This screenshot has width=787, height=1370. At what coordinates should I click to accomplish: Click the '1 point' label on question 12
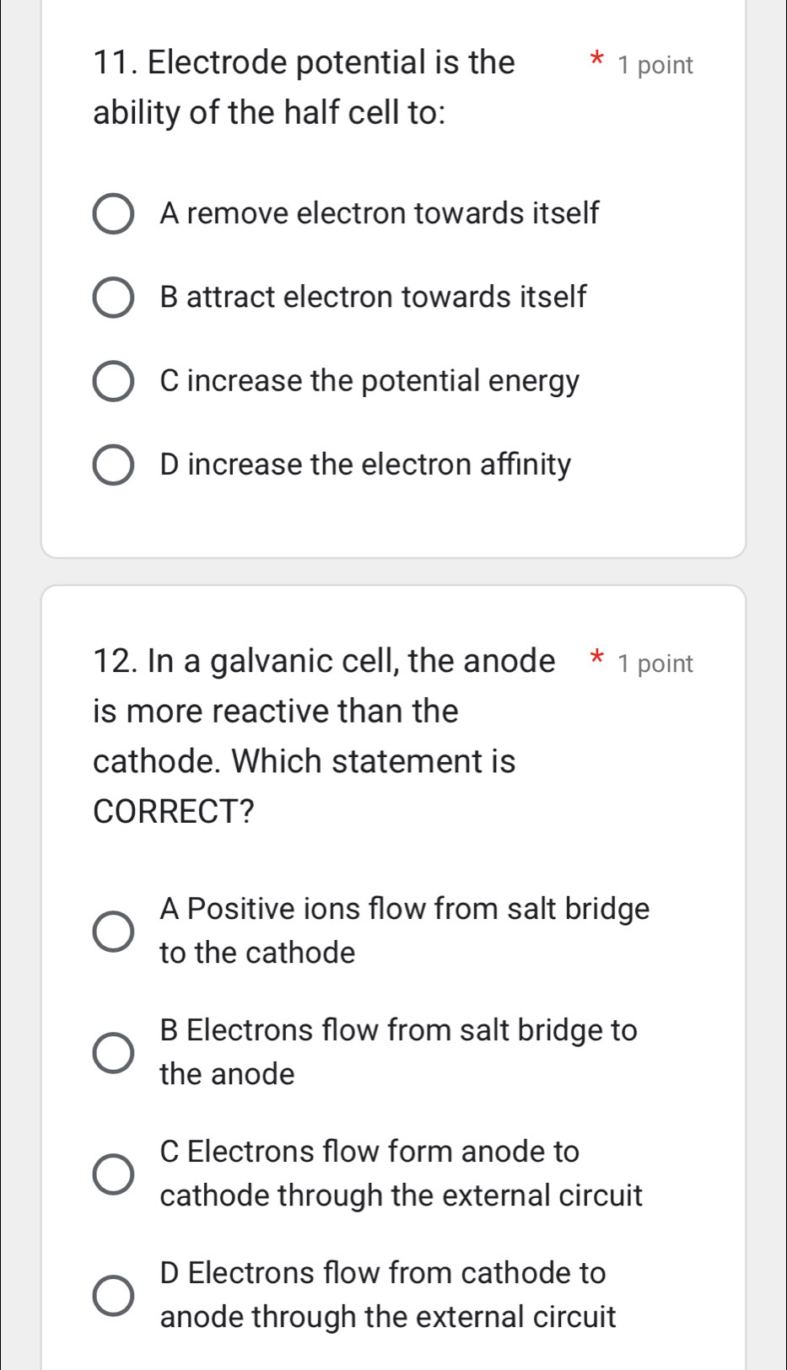click(655, 664)
